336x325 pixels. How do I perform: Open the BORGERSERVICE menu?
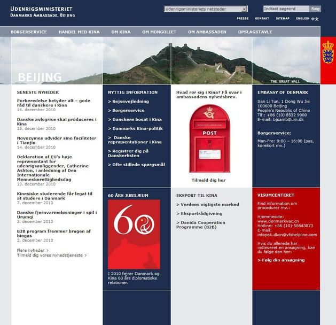pyautogui.click(x=29, y=32)
